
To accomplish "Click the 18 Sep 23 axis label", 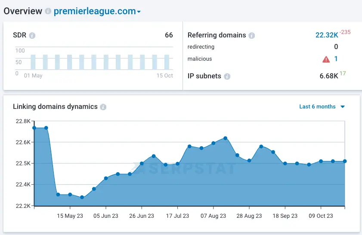I will (285, 216).
